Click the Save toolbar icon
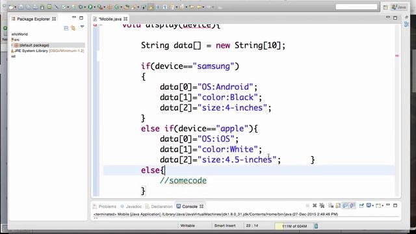The height and width of the screenshot is (234, 416). [x=21, y=7]
